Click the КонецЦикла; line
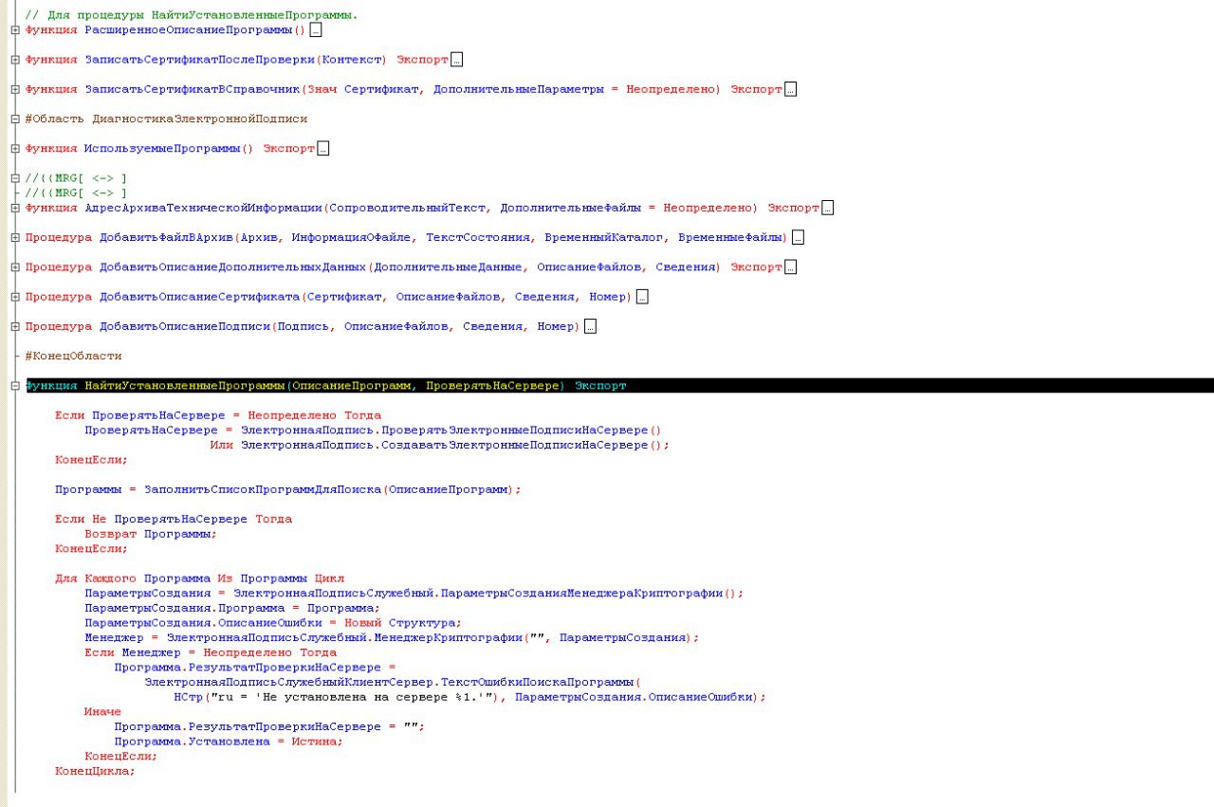The height and width of the screenshot is (807, 1214). 95,771
